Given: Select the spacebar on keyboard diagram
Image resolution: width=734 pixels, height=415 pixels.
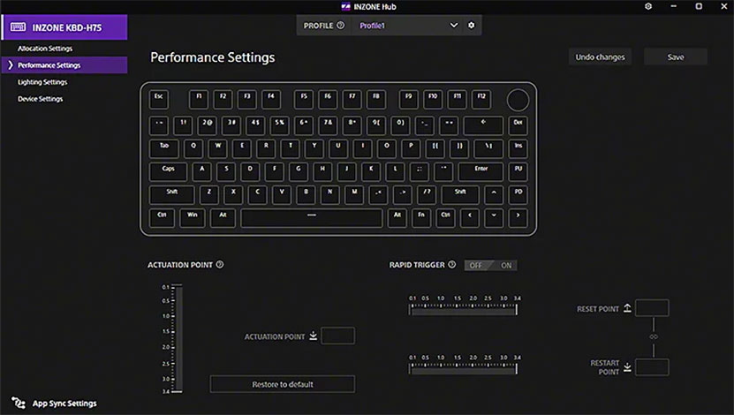Looking at the screenshot, I should (x=311, y=218).
